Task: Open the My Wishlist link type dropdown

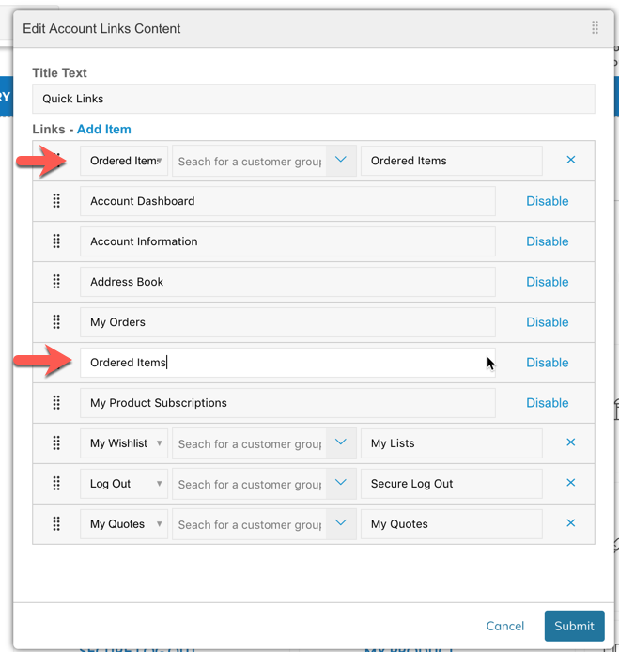Action: (x=124, y=443)
